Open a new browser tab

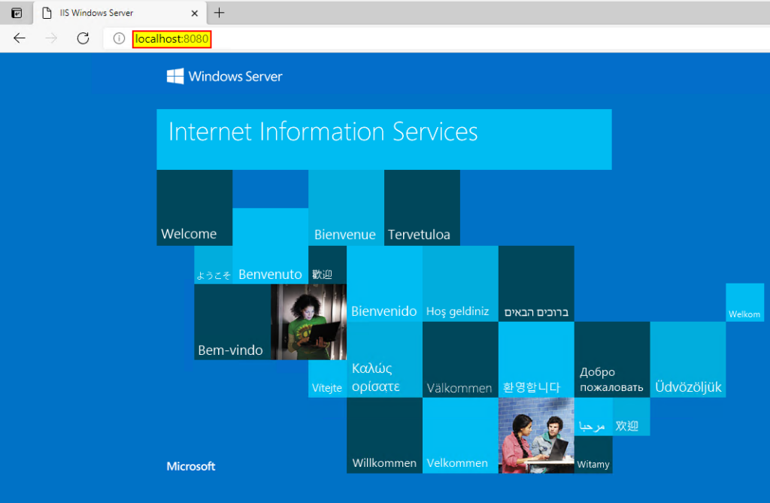[219, 13]
